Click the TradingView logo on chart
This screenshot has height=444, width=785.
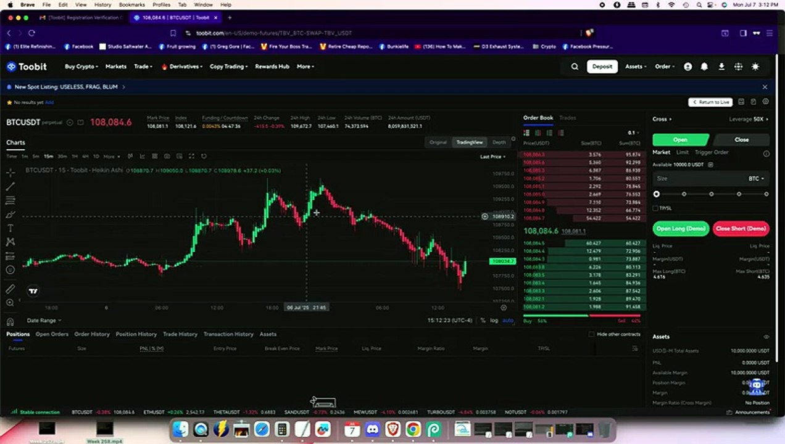(33, 291)
